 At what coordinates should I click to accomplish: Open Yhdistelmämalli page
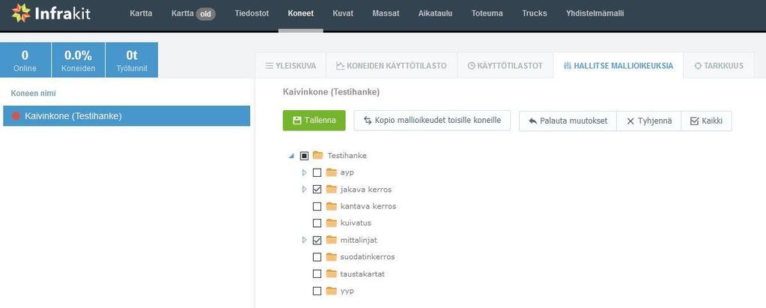pyautogui.click(x=595, y=13)
